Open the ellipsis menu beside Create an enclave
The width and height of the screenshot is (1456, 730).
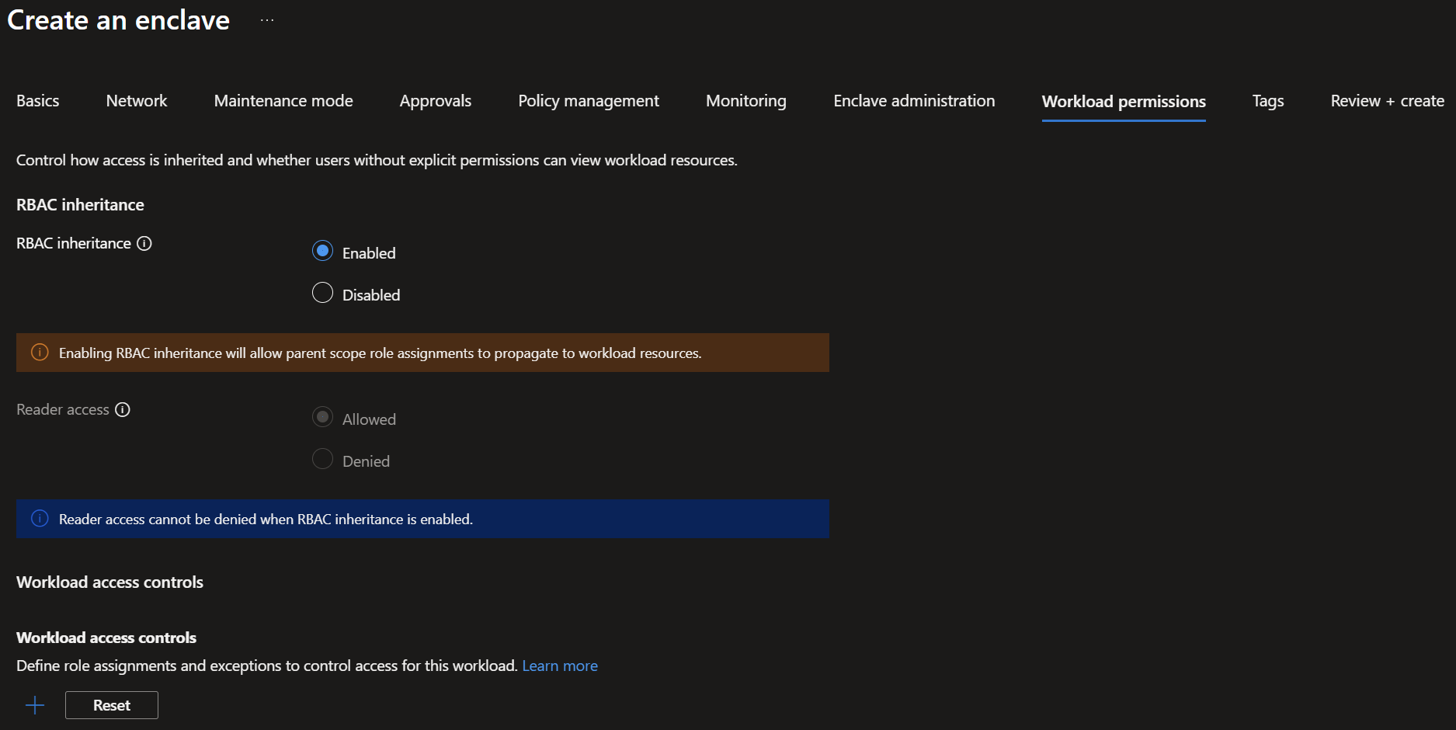(x=267, y=20)
